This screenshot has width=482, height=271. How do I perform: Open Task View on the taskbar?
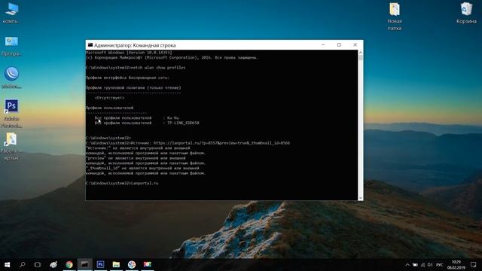[x=38, y=264]
